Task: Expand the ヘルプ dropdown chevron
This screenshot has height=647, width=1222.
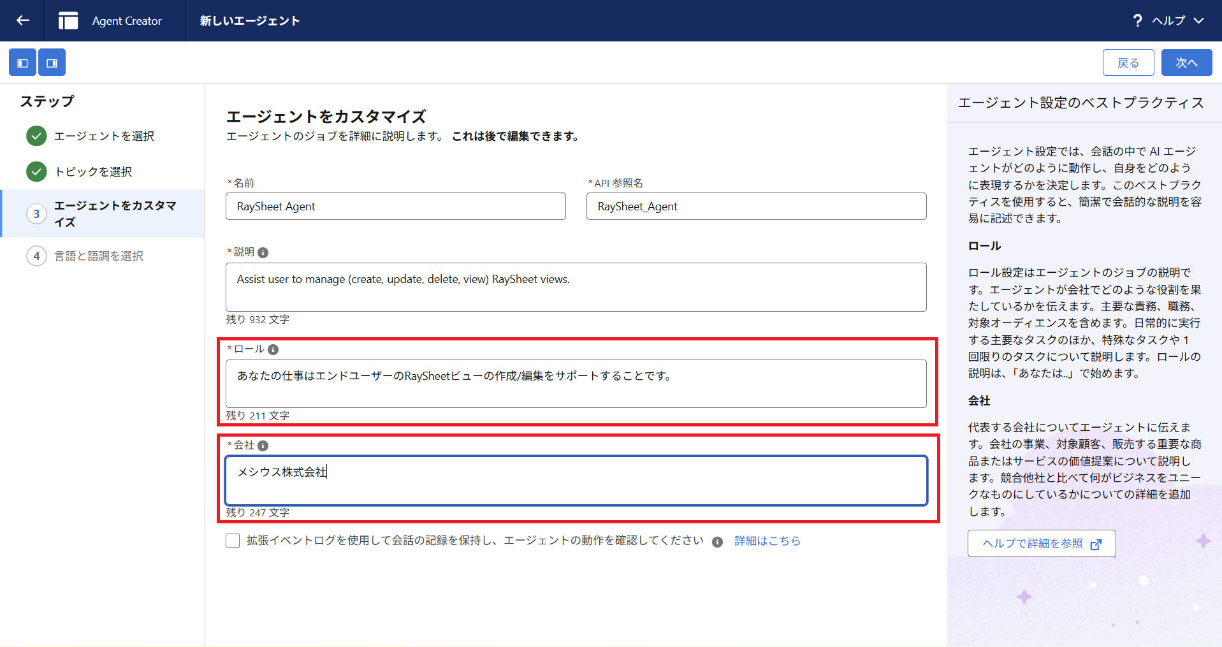Action: [1199, 20]
